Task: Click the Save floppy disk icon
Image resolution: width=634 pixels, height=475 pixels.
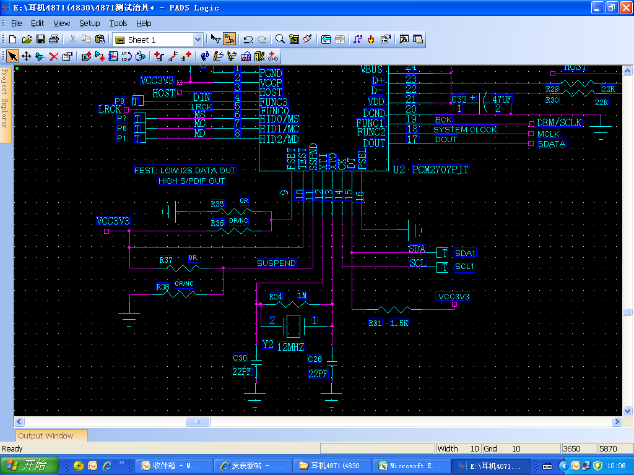Action: (40, 40)
